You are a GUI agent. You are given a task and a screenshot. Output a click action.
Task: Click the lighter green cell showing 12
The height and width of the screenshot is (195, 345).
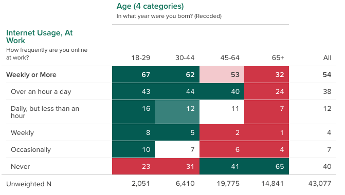[x=177, y=112]
